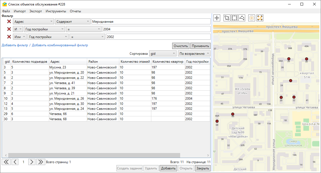Change the Или logical operator dropdown
The width and height of the screenshot is (321, 173).
[20, 37]
